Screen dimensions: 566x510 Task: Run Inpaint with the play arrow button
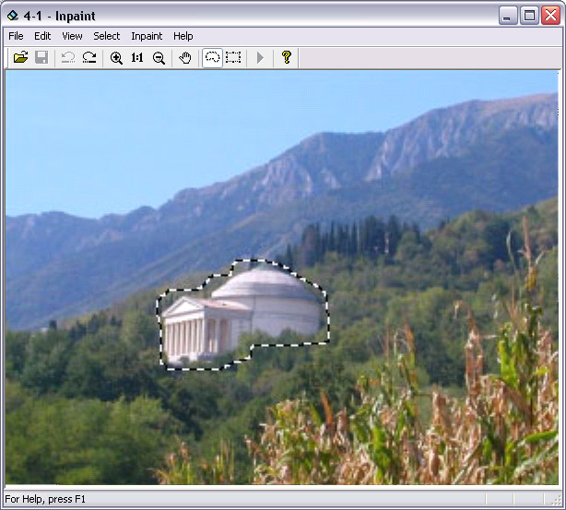coord(260,57)
